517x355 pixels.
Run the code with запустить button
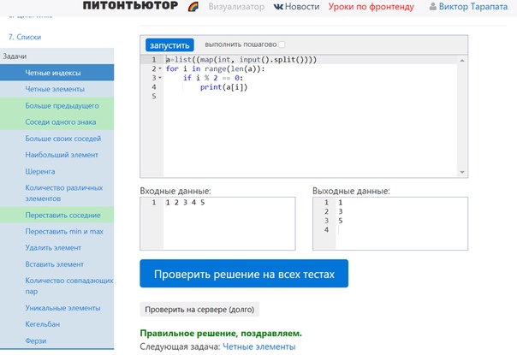[x=169, y=44]
